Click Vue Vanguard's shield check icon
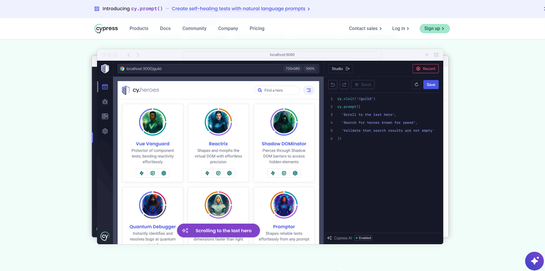545x271 pixels. click(153, 173)
